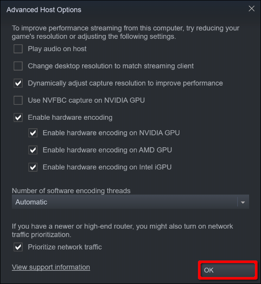Click the 'Number of software encoding threads' heading

pyautogui.click(x=71, y=191)
